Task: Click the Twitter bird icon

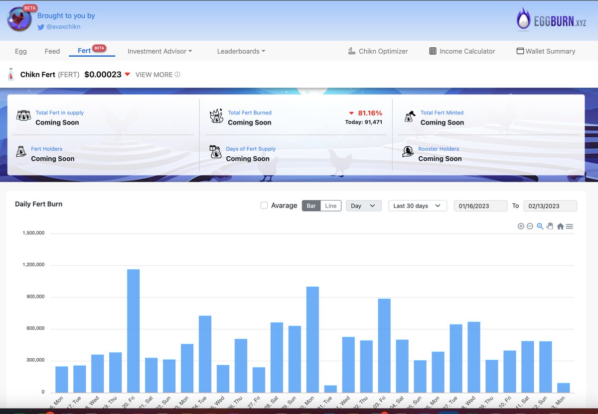Action: pos(41,27)
